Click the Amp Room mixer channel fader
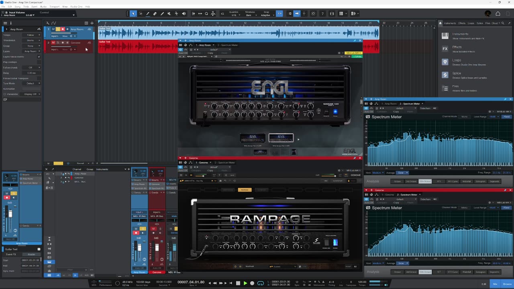Image resolution: width=514 pixels, height=289 pixels. click(x=139, y=248)
